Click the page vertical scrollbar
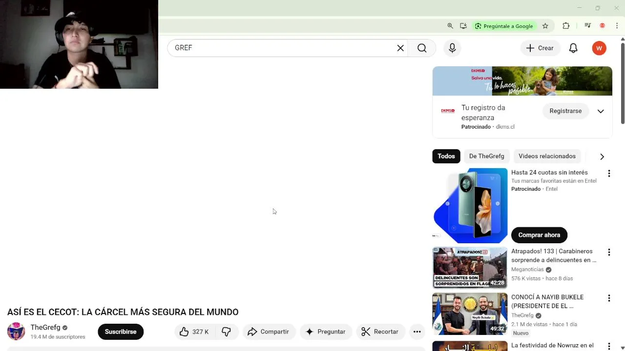The height and width of the screenshot is (351, 625). click(623, 83)
